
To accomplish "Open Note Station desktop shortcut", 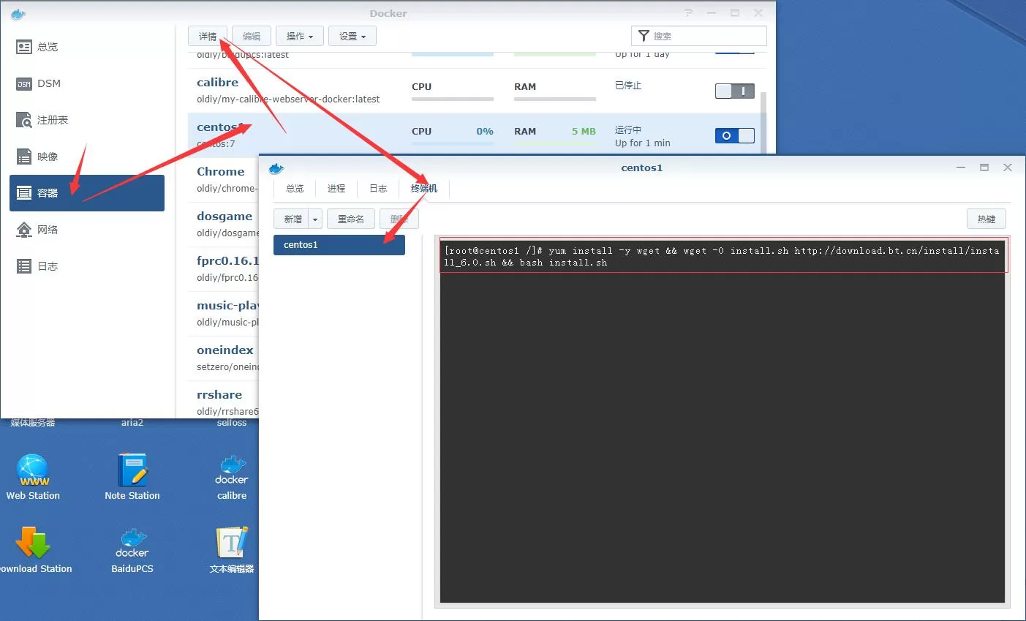I will [132, 477].
